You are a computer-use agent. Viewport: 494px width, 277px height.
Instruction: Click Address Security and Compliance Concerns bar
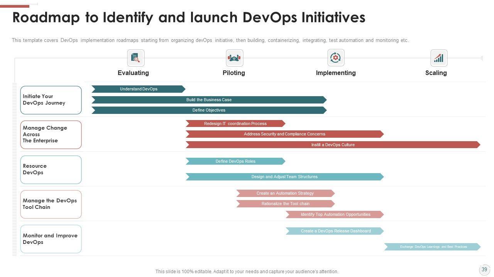coord(284,134)
